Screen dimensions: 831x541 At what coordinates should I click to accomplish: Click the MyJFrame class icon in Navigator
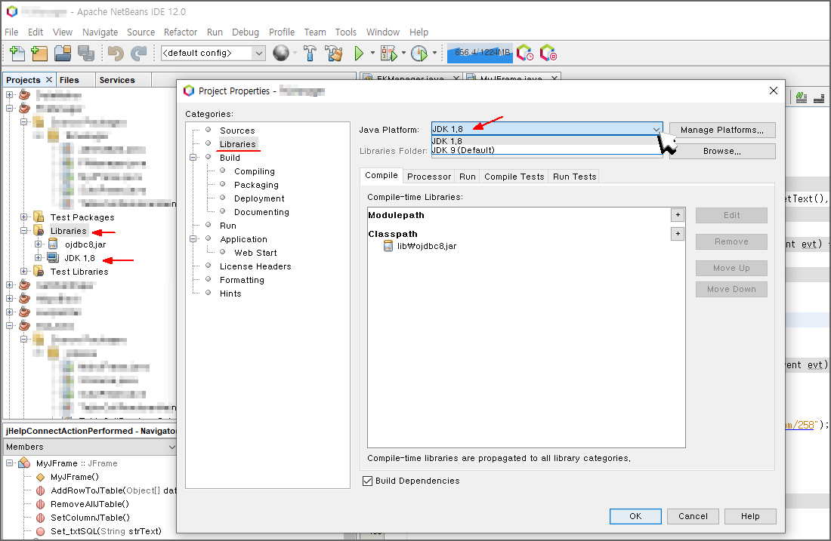click(24, 463)
